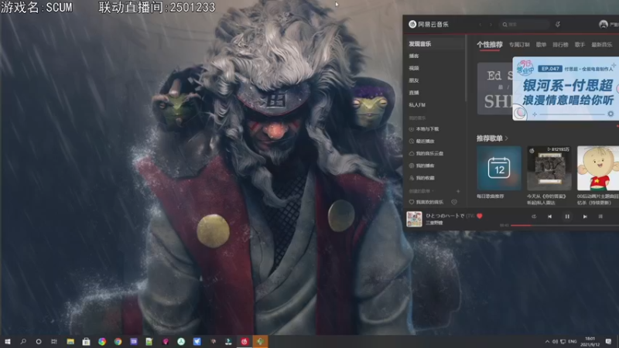The width and height of the screenshot is (619, 348).
Task: Add a new playlist with plus icon
Action: tap(458, 191)
